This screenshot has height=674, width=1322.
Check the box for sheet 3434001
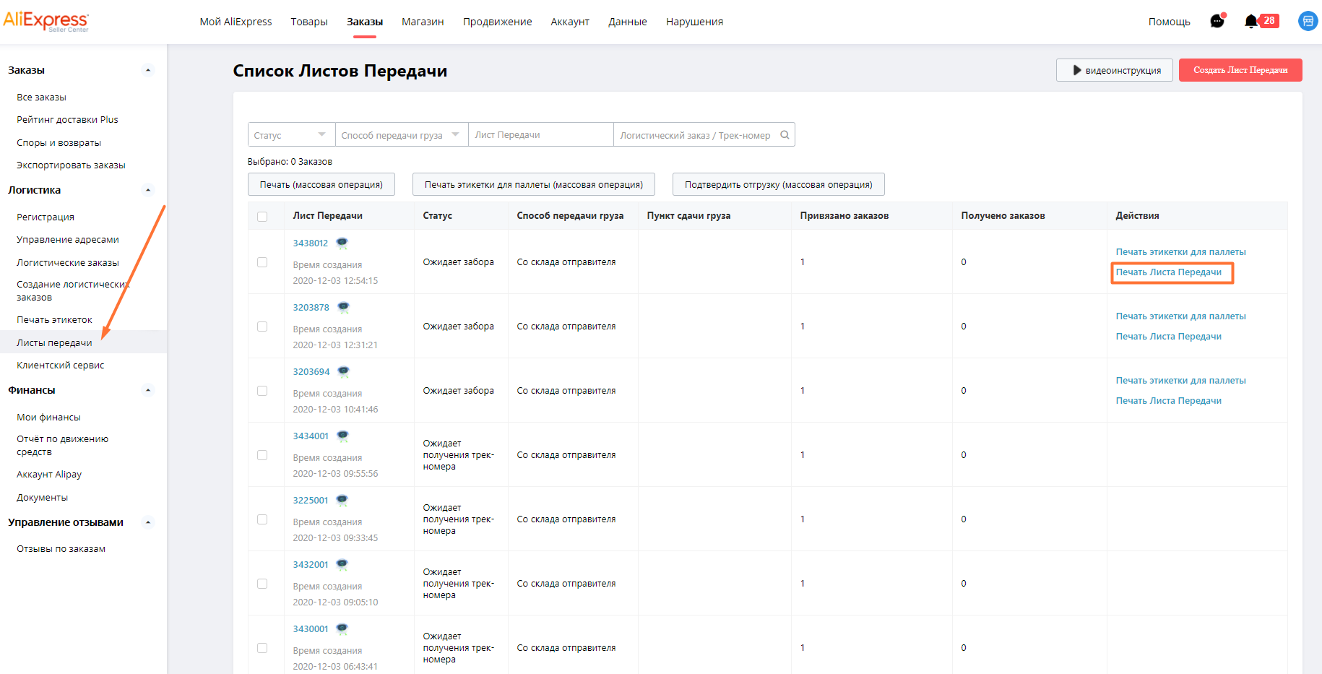coord(262,455)
